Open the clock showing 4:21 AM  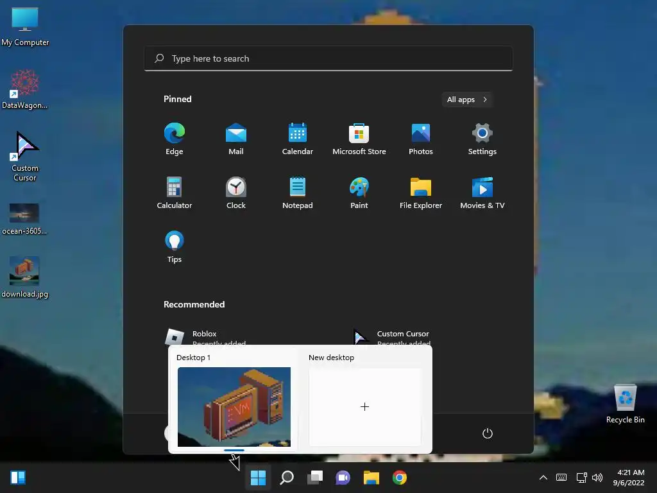click(x=629, y=478)
